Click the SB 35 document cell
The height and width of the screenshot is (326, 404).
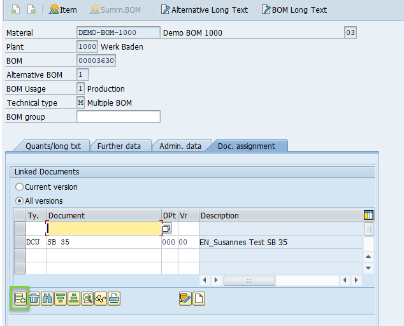point(104,242)
